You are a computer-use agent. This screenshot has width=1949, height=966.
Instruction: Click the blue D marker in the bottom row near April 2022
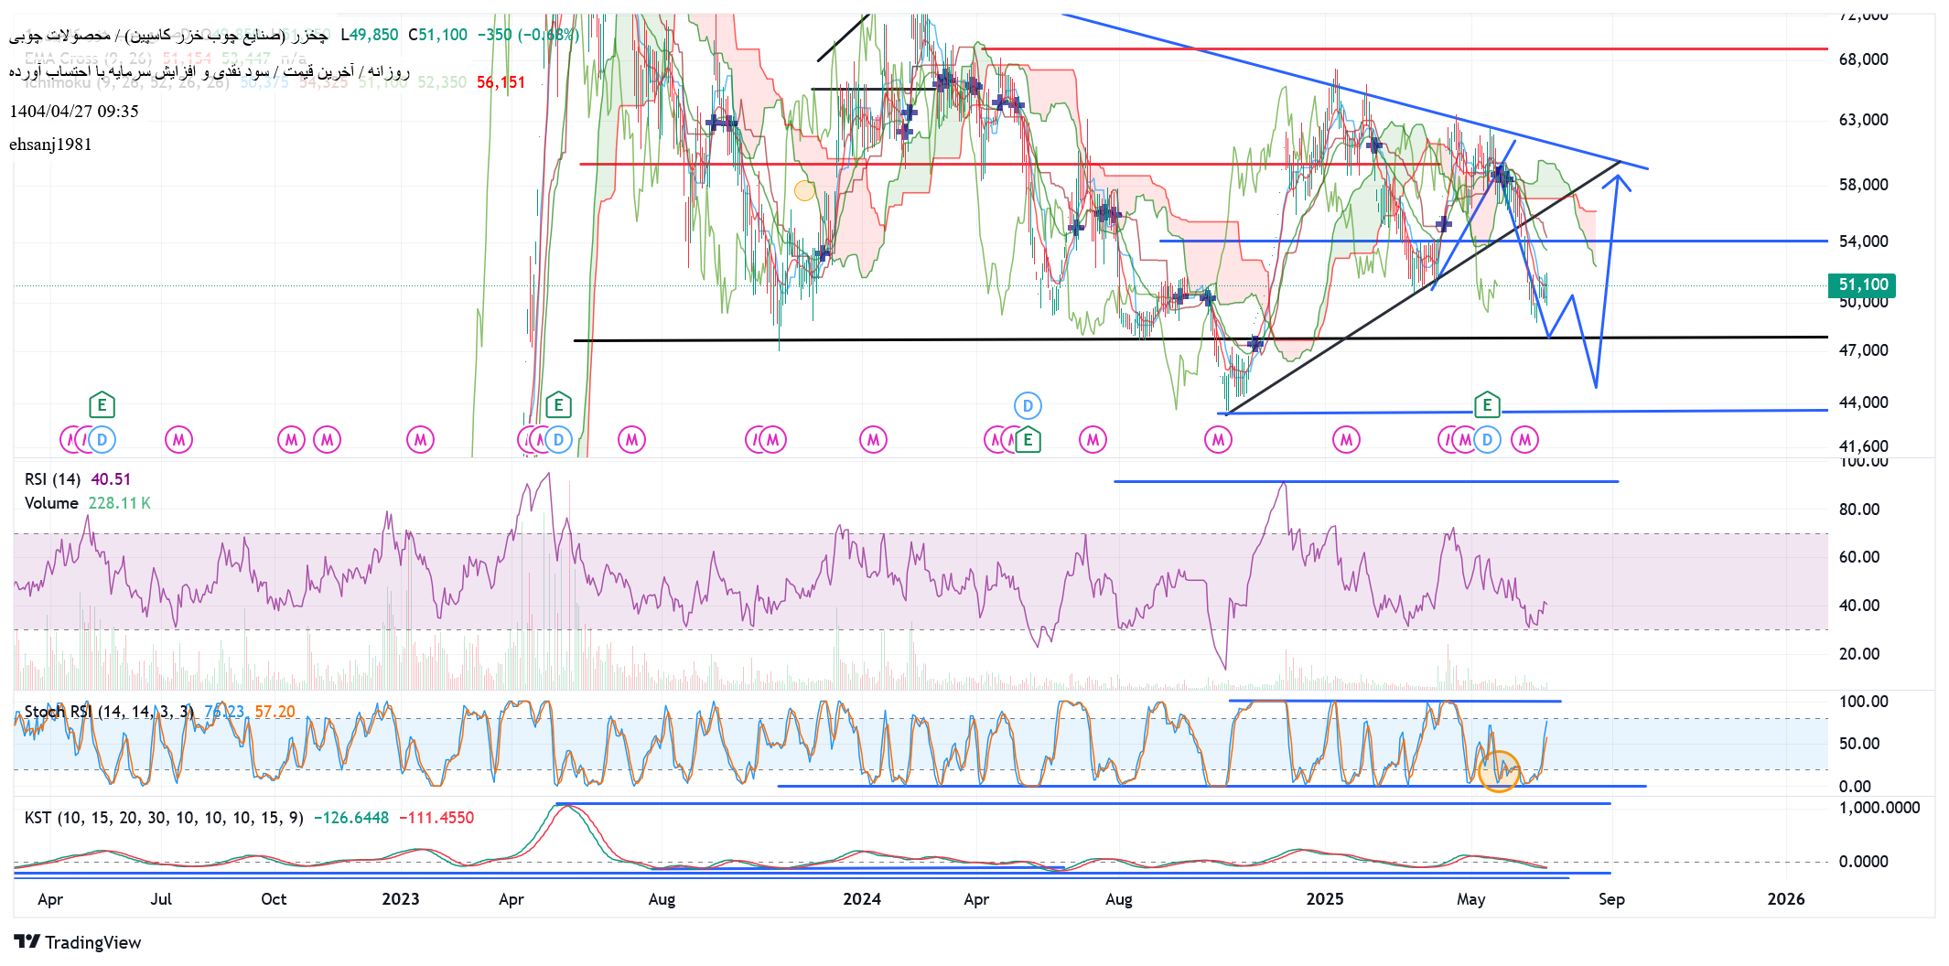pyautogui.click(x=102, y=440)
